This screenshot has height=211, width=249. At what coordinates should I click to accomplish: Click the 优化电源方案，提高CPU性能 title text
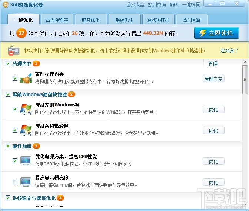[x=66, y=157]
